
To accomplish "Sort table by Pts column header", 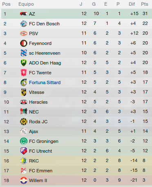I will tap(145, 4).
